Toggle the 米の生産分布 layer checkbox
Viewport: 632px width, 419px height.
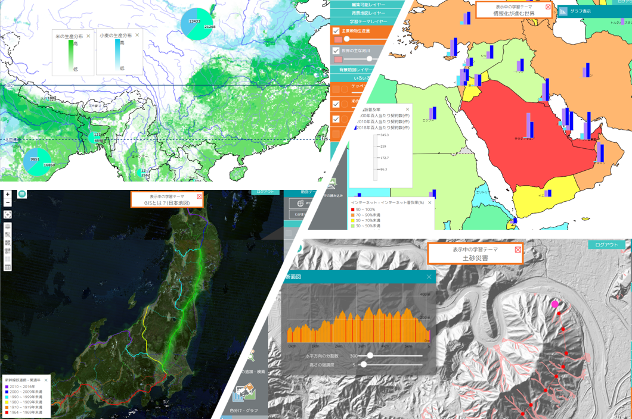pos(336,104)
